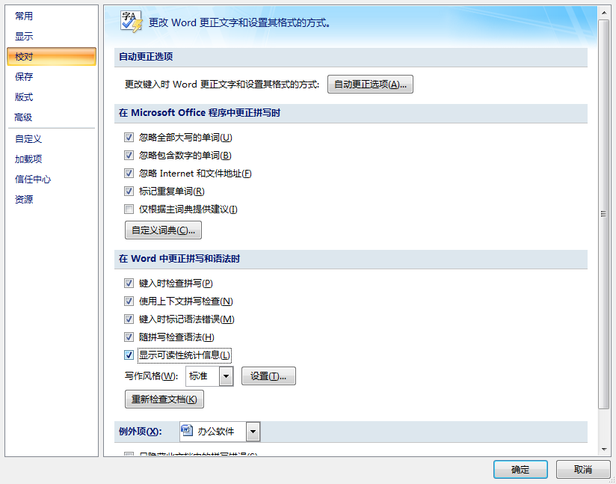
Task: Enable 仅根据主词典提供建议 checkbox
Action: pyautogui.click(x=129, y=209)
